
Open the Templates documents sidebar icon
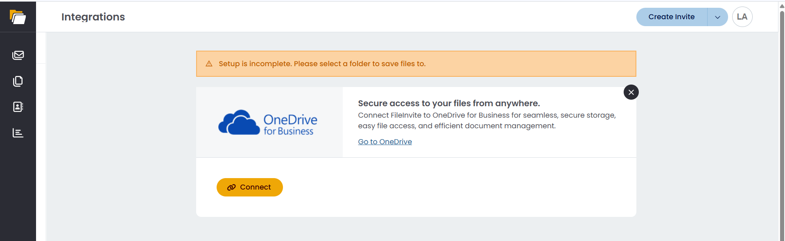[x=18, y=81]
